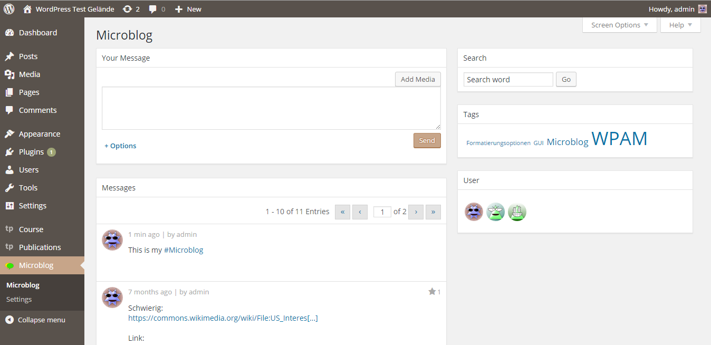The image size is (711, 345).
Task: Open the Microblog submenu item
Action: pos(23,285)
